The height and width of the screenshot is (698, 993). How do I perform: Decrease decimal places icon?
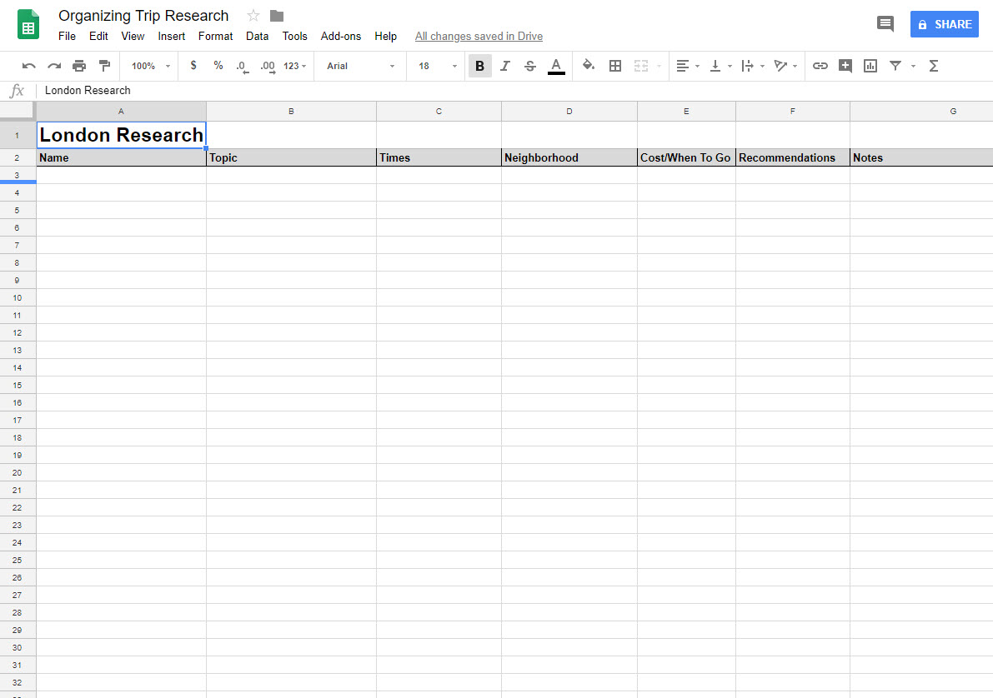click(242, 66)
